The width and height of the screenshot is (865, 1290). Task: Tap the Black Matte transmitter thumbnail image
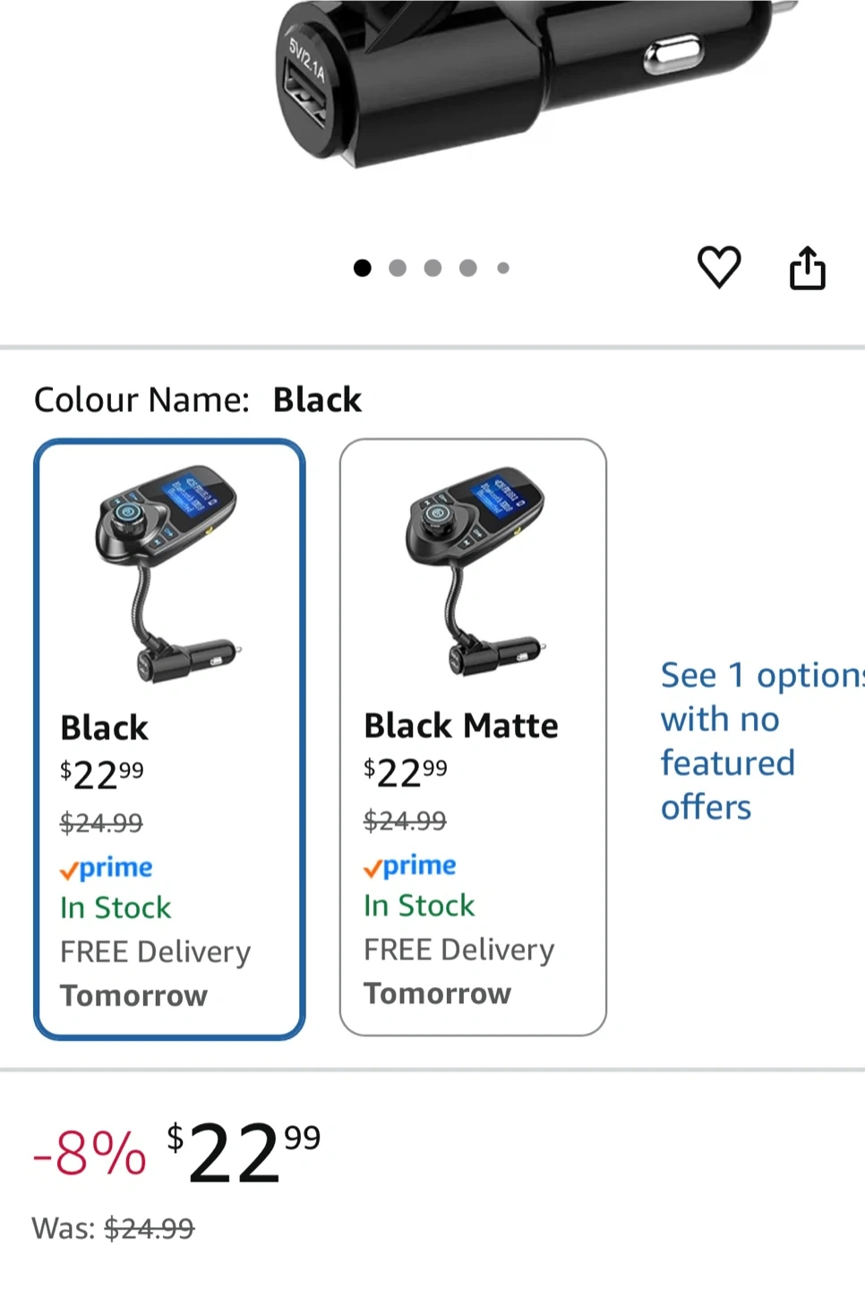pos(473,572)
